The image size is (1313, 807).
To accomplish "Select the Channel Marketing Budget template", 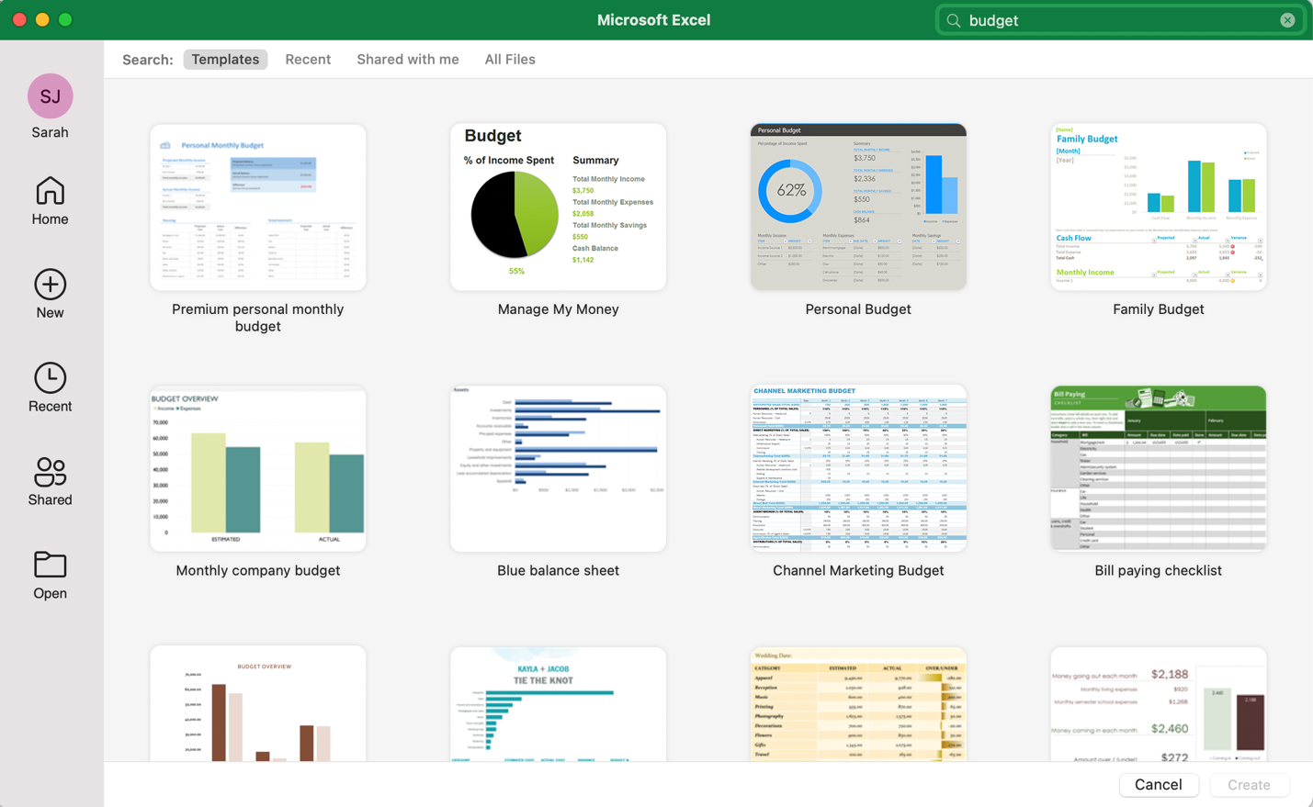I will 858,469.
